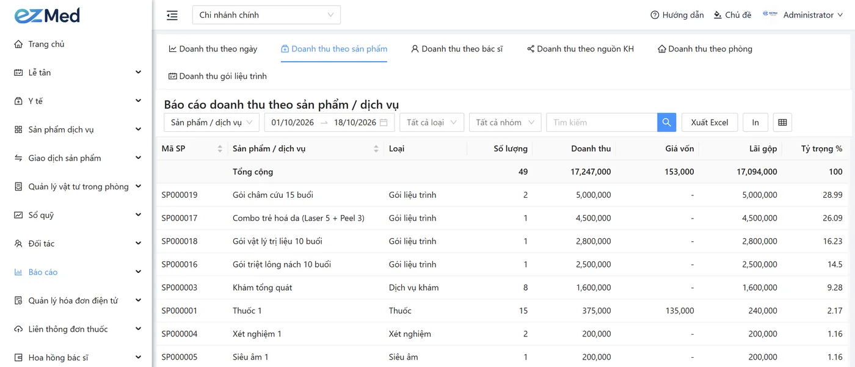Screen dimensions: 855x367
Task: Click the Đối tác partner icon
Action: 18,244
